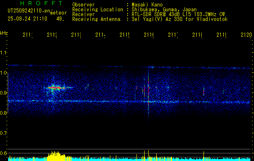Select the short red echo near 2118
The height and width of the screenshot is (161, 254).
coord(204,92)
